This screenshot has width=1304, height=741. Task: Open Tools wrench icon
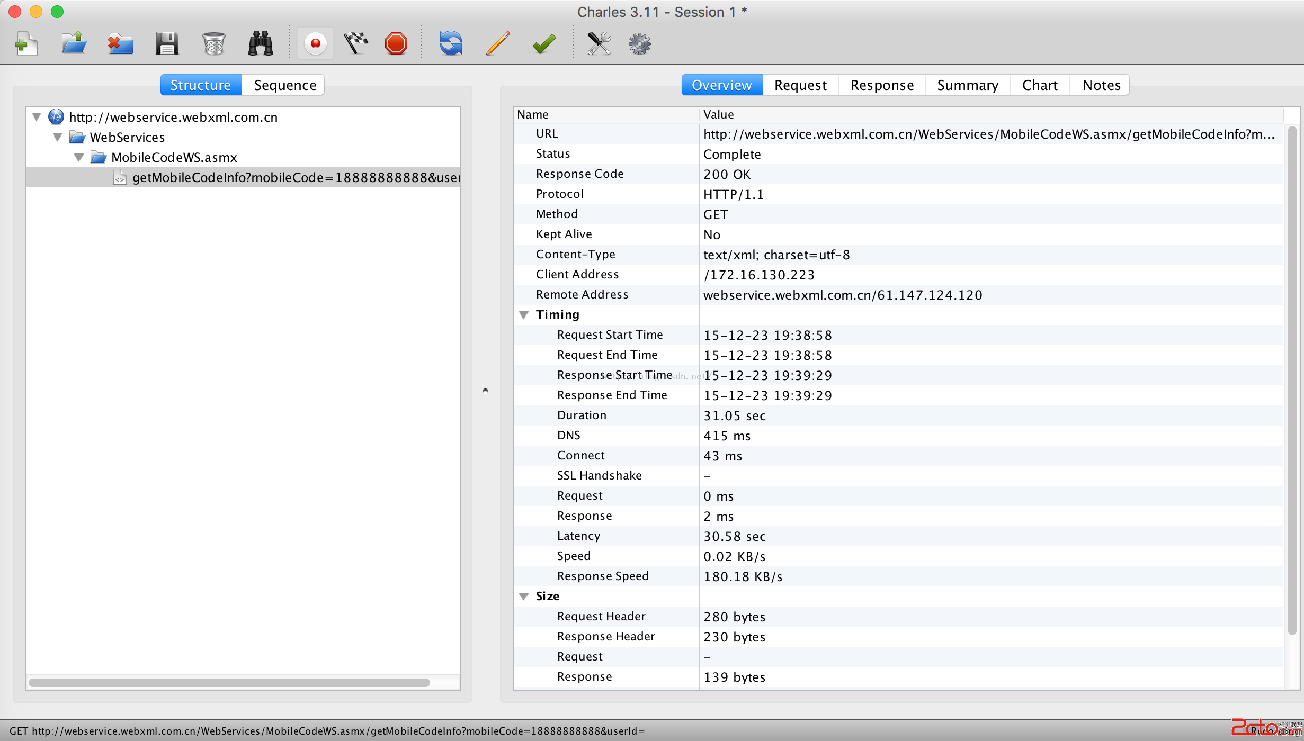click(x=599, y=43)
